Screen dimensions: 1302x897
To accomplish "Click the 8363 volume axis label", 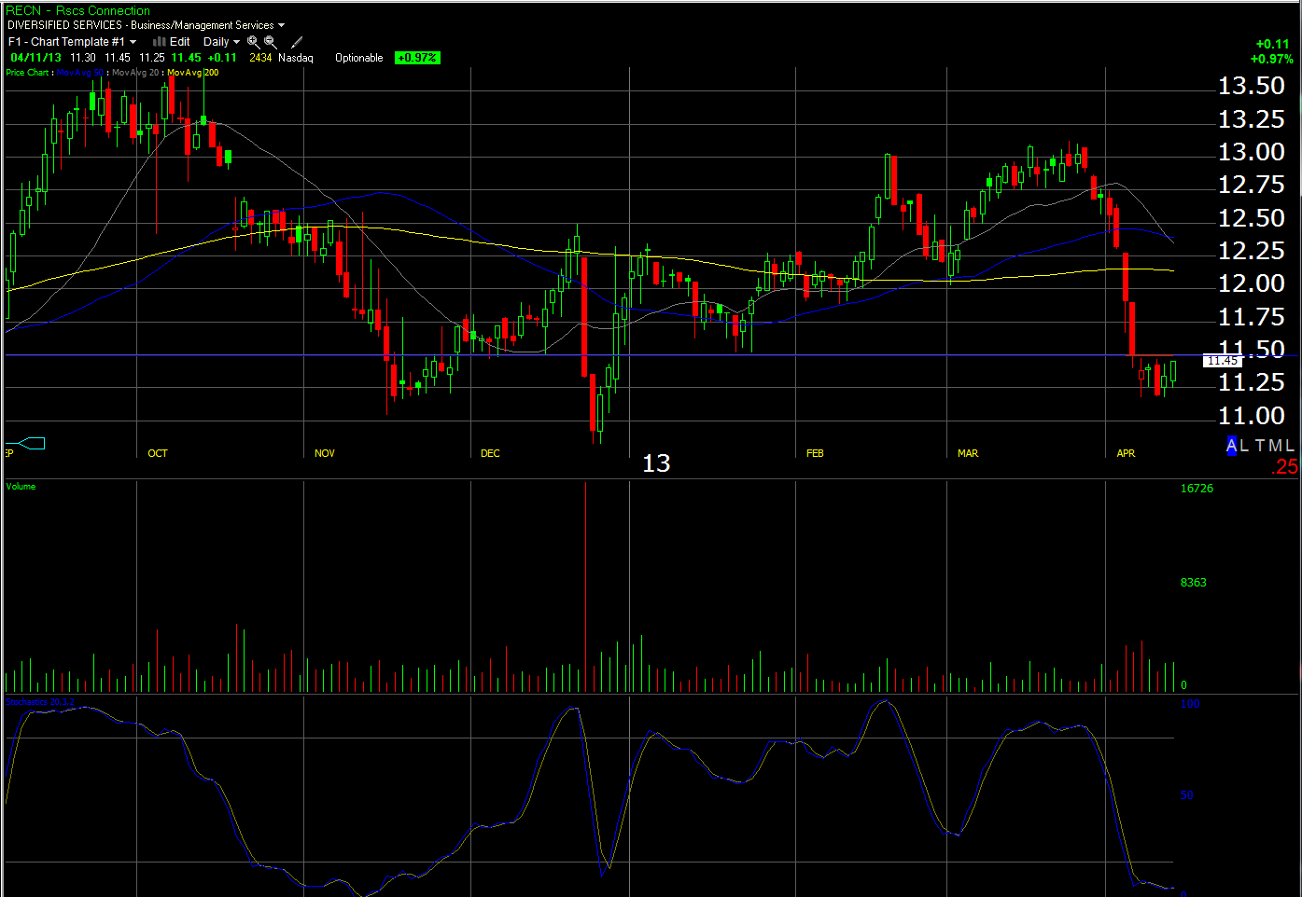I will (1194, 583).
